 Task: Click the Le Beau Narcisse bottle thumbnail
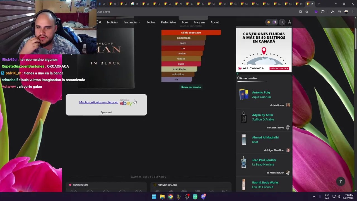pos(244,162)
